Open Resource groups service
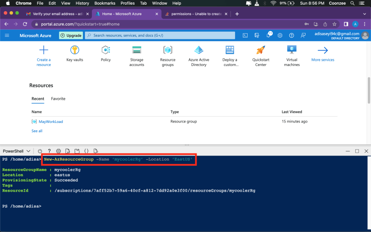Screen dimensions: 371x232 click(x=168, y=56)
